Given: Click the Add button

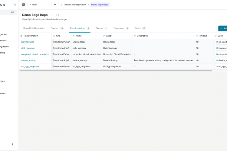Looking at the screenshot, I should tap(223, 28).
